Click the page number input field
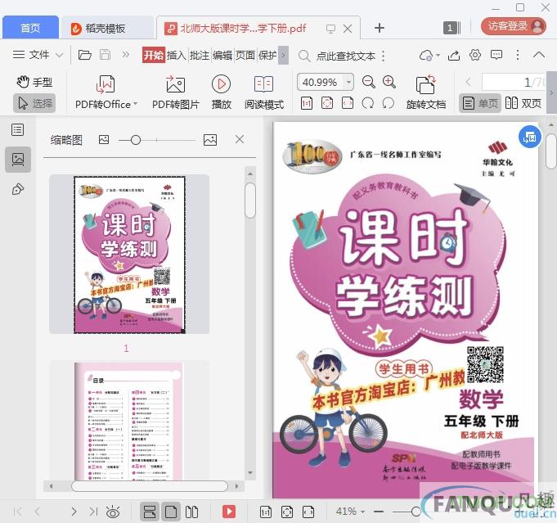Screen dimensions: 557x523 point(514,83)
